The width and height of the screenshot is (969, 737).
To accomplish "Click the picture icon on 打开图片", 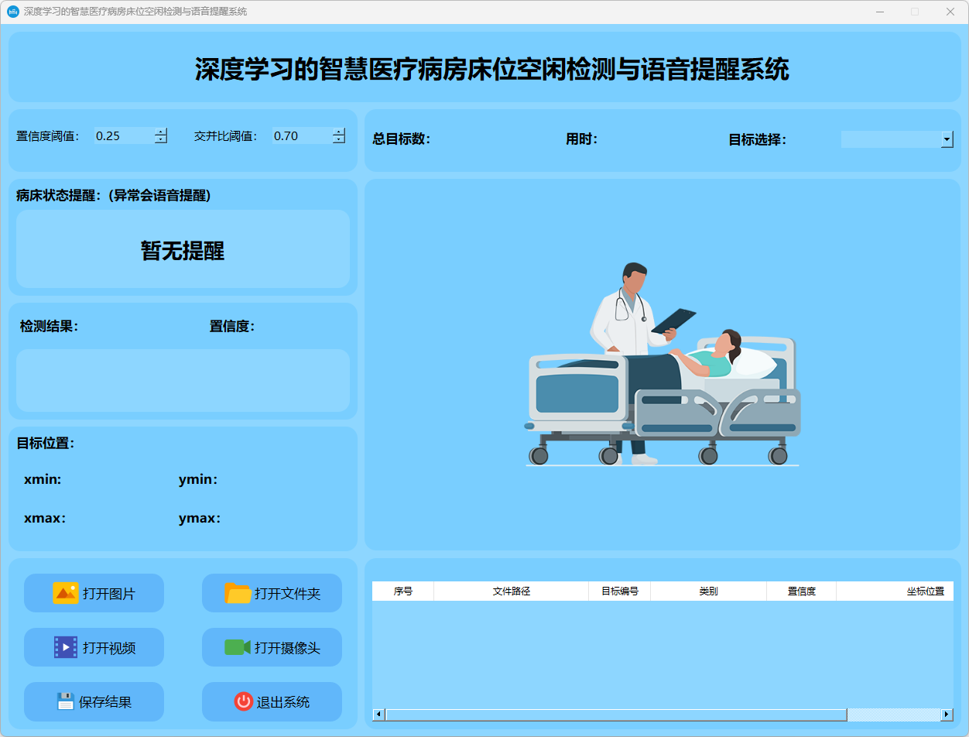I will (66, 593).
